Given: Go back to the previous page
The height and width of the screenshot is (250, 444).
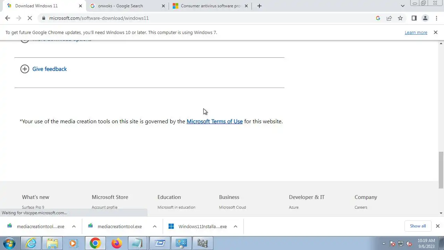Looking at the screenshot, I should [8, 18].
